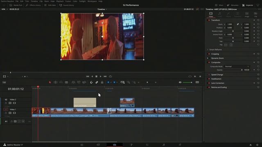Screen dimensions: 262x147
Task: Open the Playback menu
Action: (60, 1)
